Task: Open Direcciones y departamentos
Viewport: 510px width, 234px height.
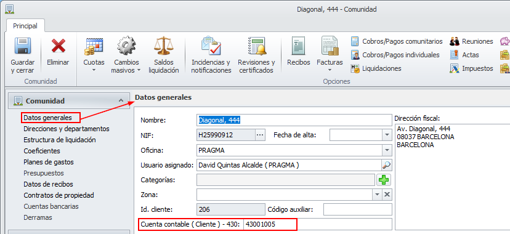Action: click(67, 129)
